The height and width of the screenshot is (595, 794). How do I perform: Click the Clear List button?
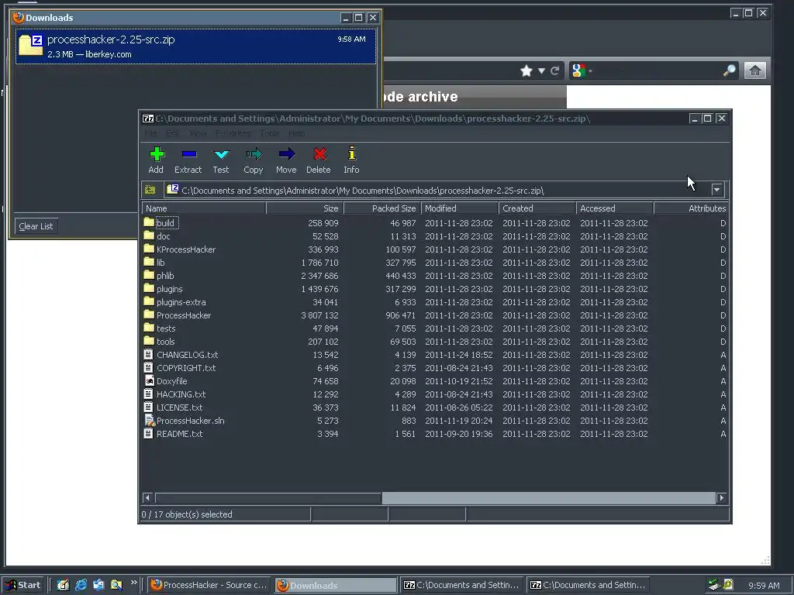(36, 226)
